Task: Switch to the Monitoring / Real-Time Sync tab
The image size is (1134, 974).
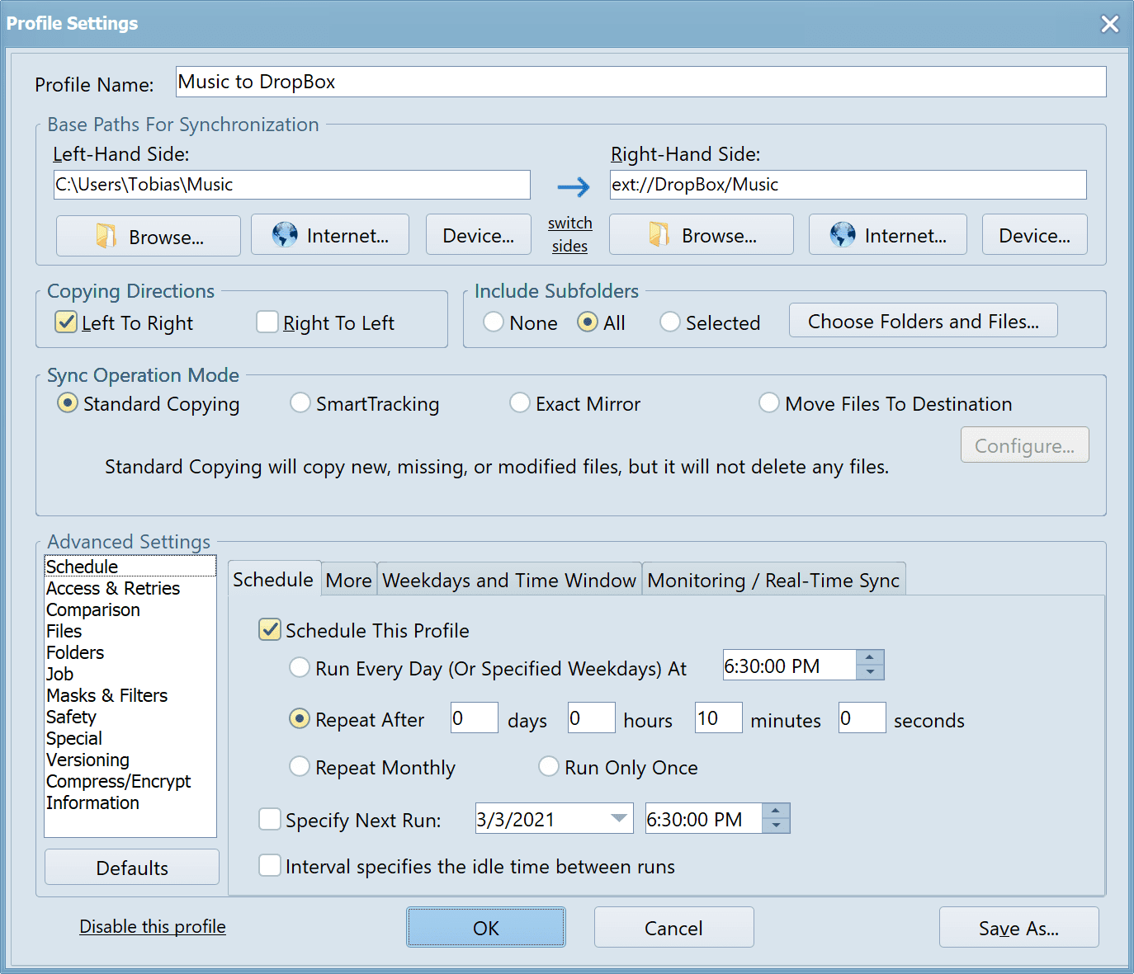Action: [773, 580]
